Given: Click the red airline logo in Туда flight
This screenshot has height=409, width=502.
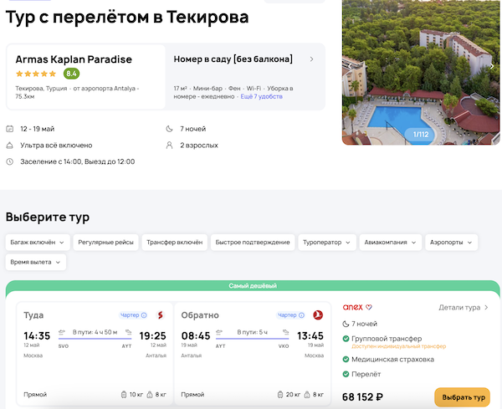Looking at the screenshot, I should 160,315.
